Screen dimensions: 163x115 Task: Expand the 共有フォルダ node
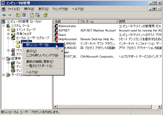8,34
